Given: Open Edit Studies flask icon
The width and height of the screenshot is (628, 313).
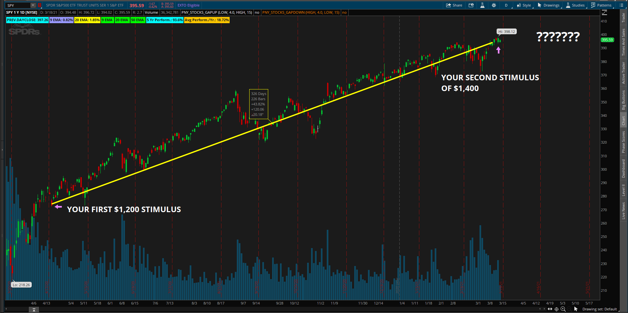Looking at the screenshot, I should pyautogui.click(x=482, y=5).
